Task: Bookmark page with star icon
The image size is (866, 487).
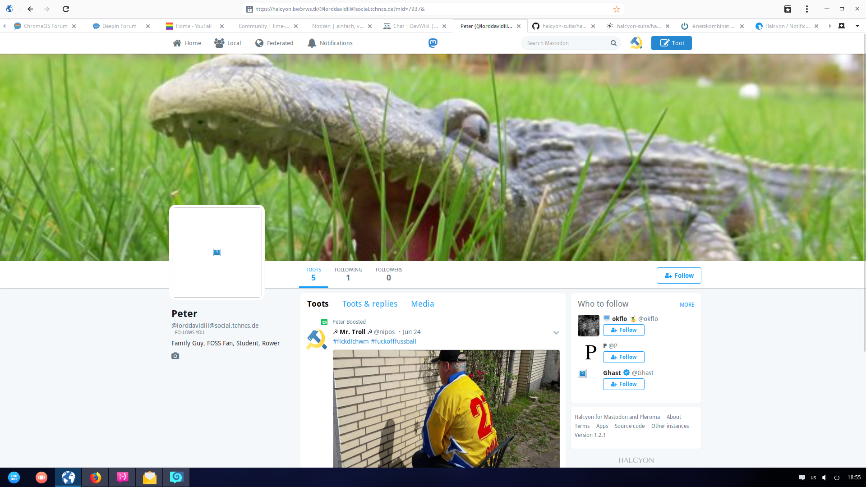Action: tap(617, 9)
